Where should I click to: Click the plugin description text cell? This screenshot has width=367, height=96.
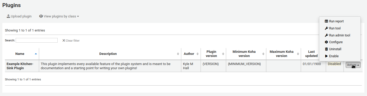[x=110, y=66]
